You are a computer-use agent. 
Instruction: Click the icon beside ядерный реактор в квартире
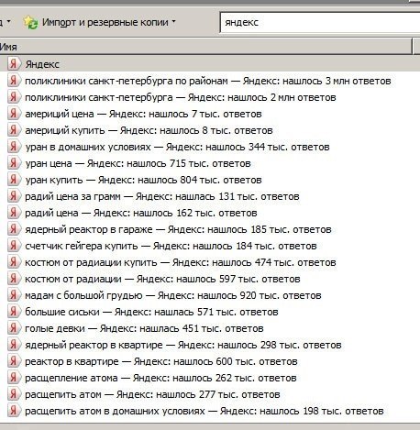click(x=14, y=345)
